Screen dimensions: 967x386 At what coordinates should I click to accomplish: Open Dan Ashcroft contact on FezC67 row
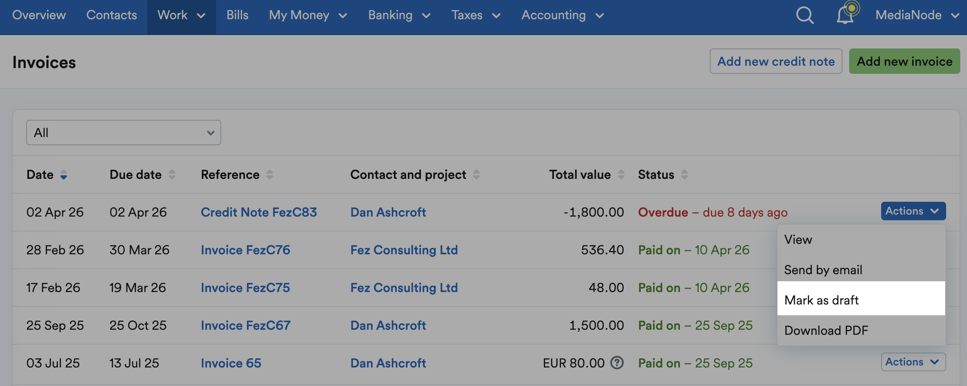(388, 325)
